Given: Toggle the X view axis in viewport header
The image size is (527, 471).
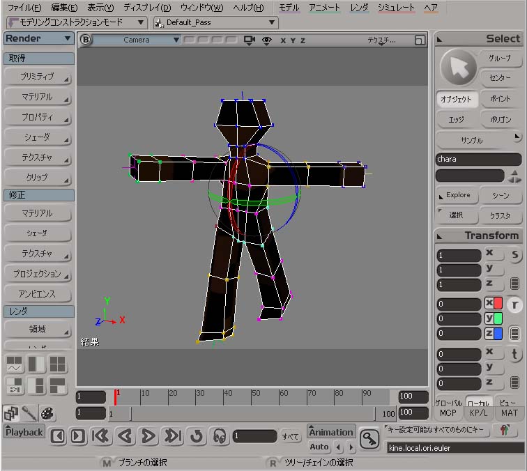Looking at the screenshot, I should click(x=283, y=40).
